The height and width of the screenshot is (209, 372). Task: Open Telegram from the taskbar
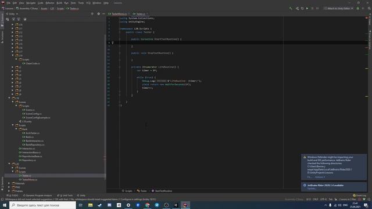157,205
